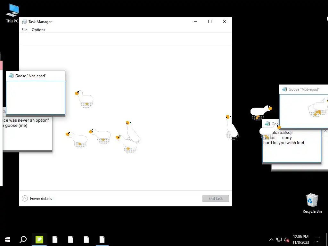
Task: Maximize the Task Manager window
Action: pyautogui.click(x=210, y=21)
